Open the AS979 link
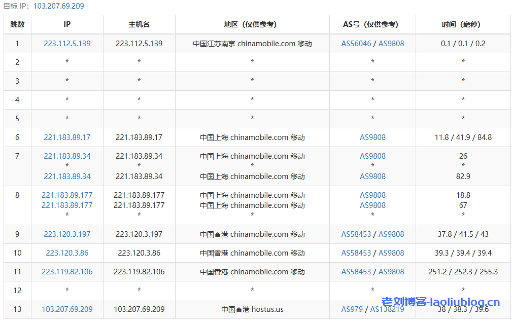 [352, 309]
